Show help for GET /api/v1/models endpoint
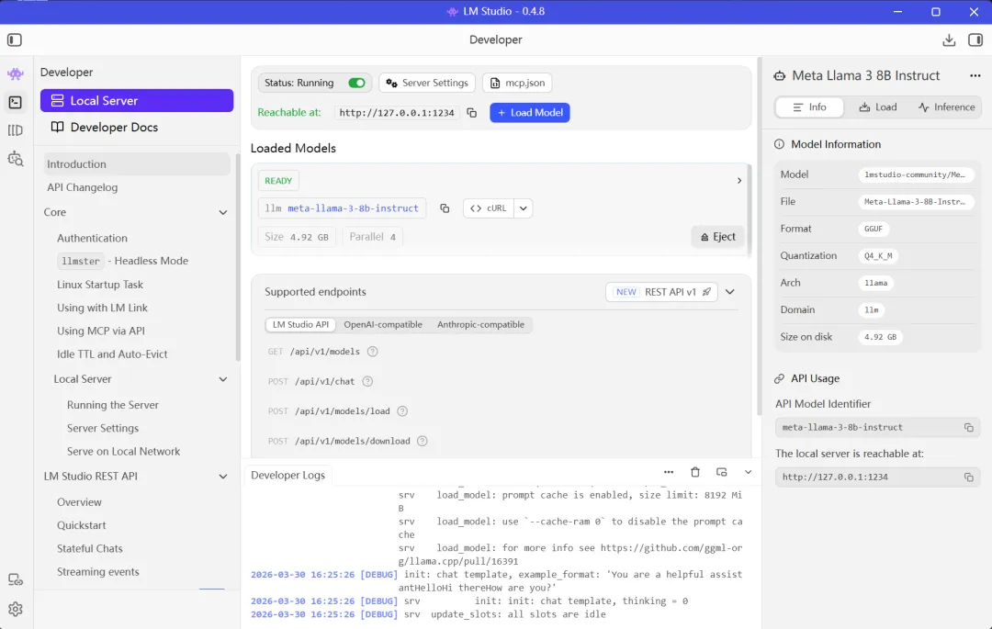The width and height of the screenshot is (992, 629). [x=373, y=352]
